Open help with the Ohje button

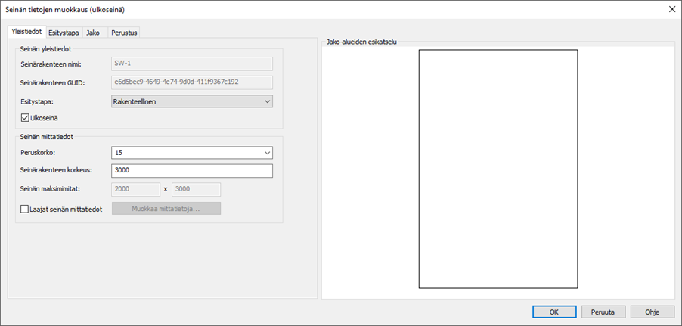point(652,312)
